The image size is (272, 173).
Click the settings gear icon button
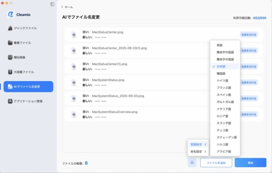(x=192, y=163)
